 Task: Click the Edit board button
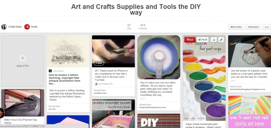tap(253, 27)
